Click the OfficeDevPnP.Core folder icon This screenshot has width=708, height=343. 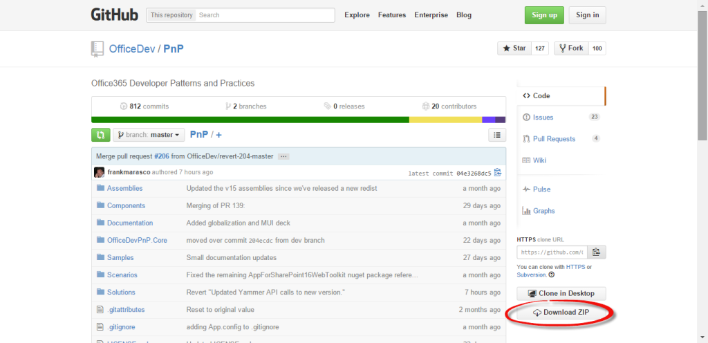[100, 240]
